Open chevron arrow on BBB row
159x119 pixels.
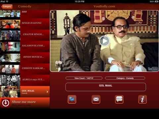47,13
